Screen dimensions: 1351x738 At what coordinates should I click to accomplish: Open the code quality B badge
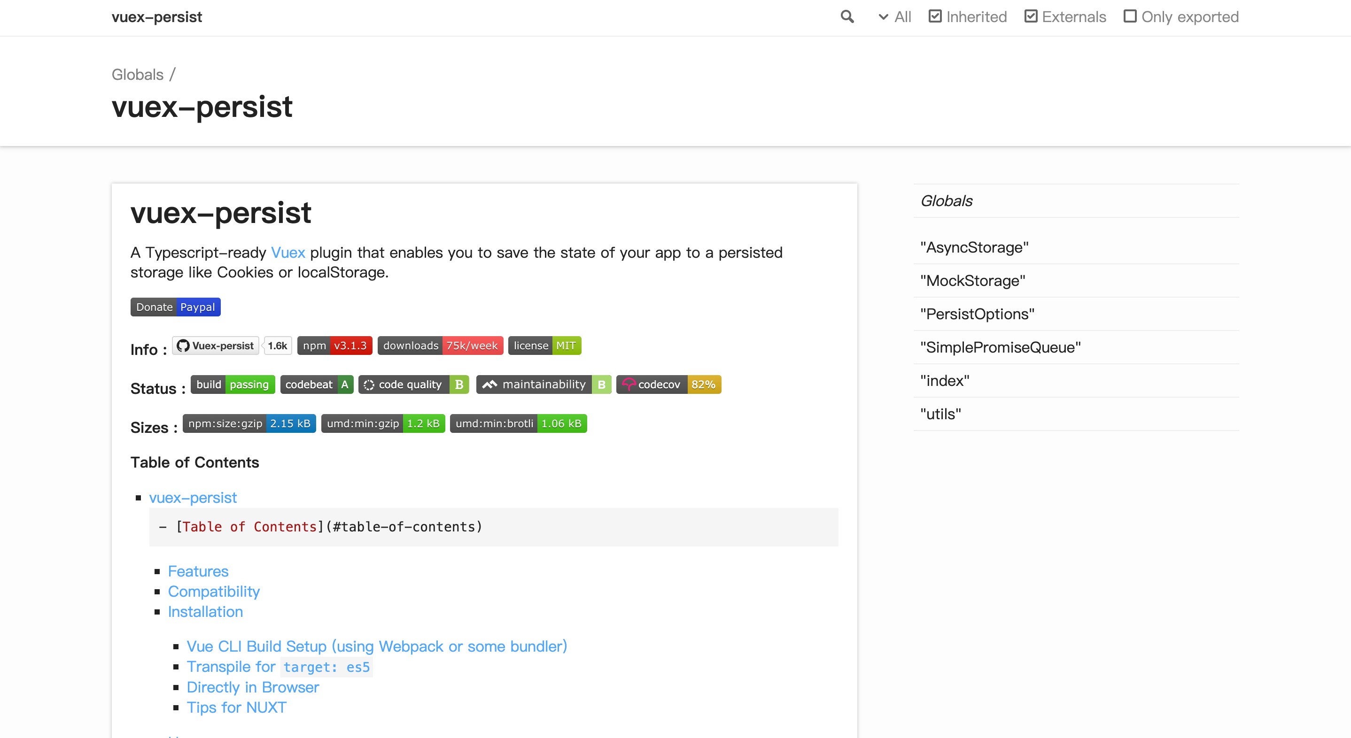pyautogui.click(x=413, y=384)
